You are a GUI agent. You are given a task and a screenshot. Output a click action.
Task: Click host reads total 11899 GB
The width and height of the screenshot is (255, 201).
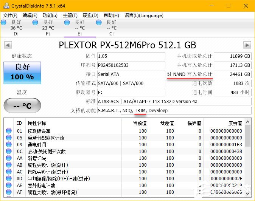(x=233, y=56)
